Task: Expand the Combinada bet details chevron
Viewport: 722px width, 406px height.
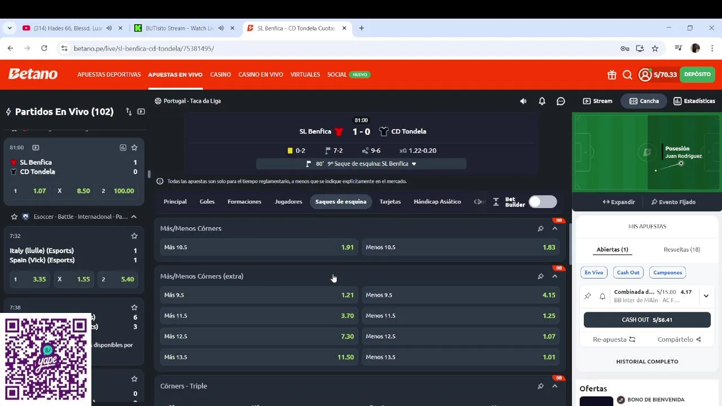Action: click(706, 296)
